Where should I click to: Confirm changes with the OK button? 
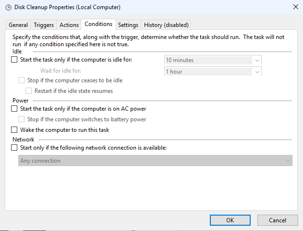[230, 220]
